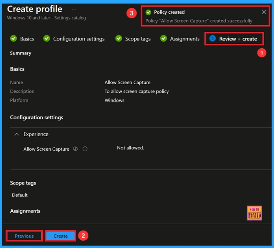Image resolution: width=274 pixels, height=248 pixels.
Task: Select the 'Default' scope tag text
Action: (x=20, y=195)
